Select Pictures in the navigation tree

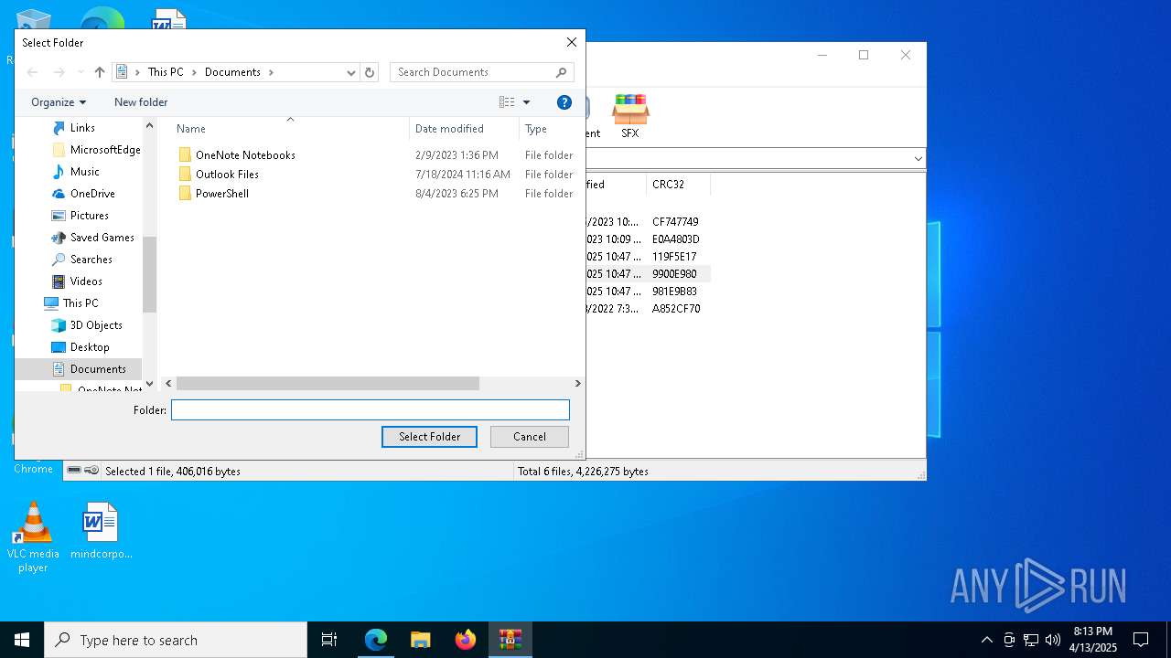[x=90, y=216]
